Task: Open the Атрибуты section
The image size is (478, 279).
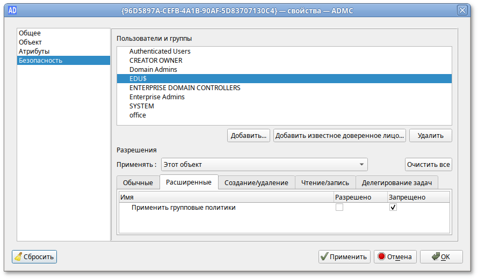Action: pyautogui.click(x=64, y=51)
